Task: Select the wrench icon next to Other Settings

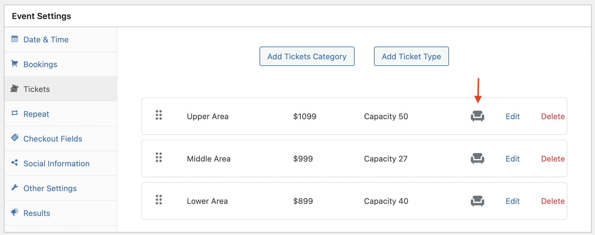Action: point(14,187)
